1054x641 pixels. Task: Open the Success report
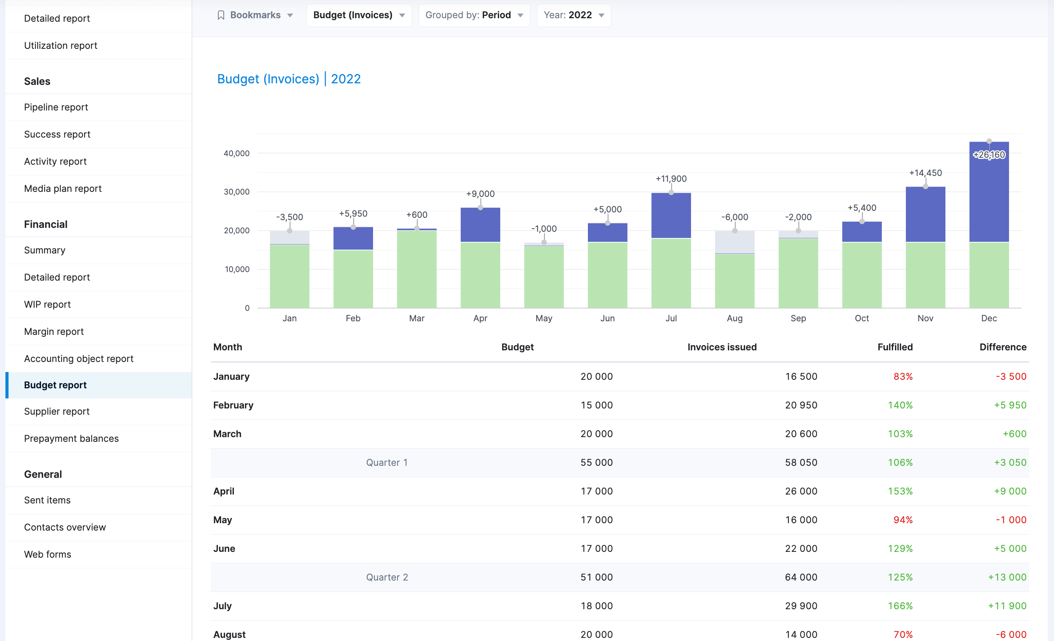(57, 134)
